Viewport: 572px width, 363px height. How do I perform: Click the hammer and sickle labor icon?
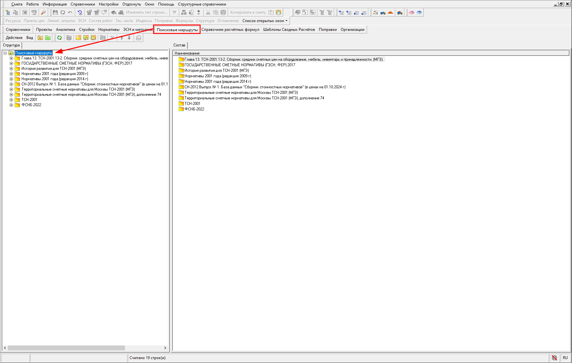[x=375, y=12]
